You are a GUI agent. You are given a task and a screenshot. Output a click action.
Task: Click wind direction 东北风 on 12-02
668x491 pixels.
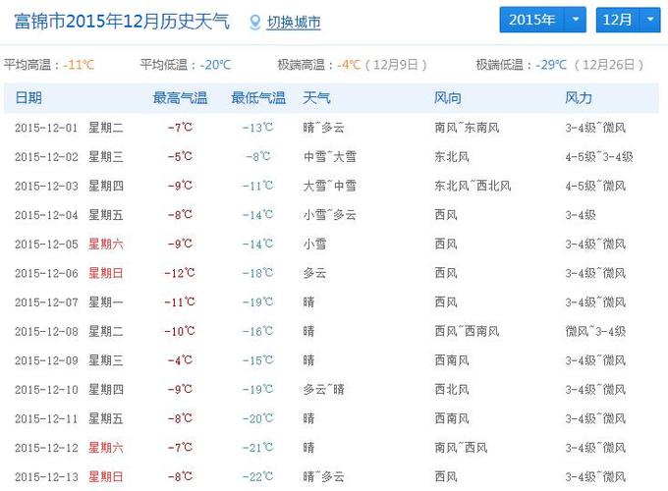(452, 157)
